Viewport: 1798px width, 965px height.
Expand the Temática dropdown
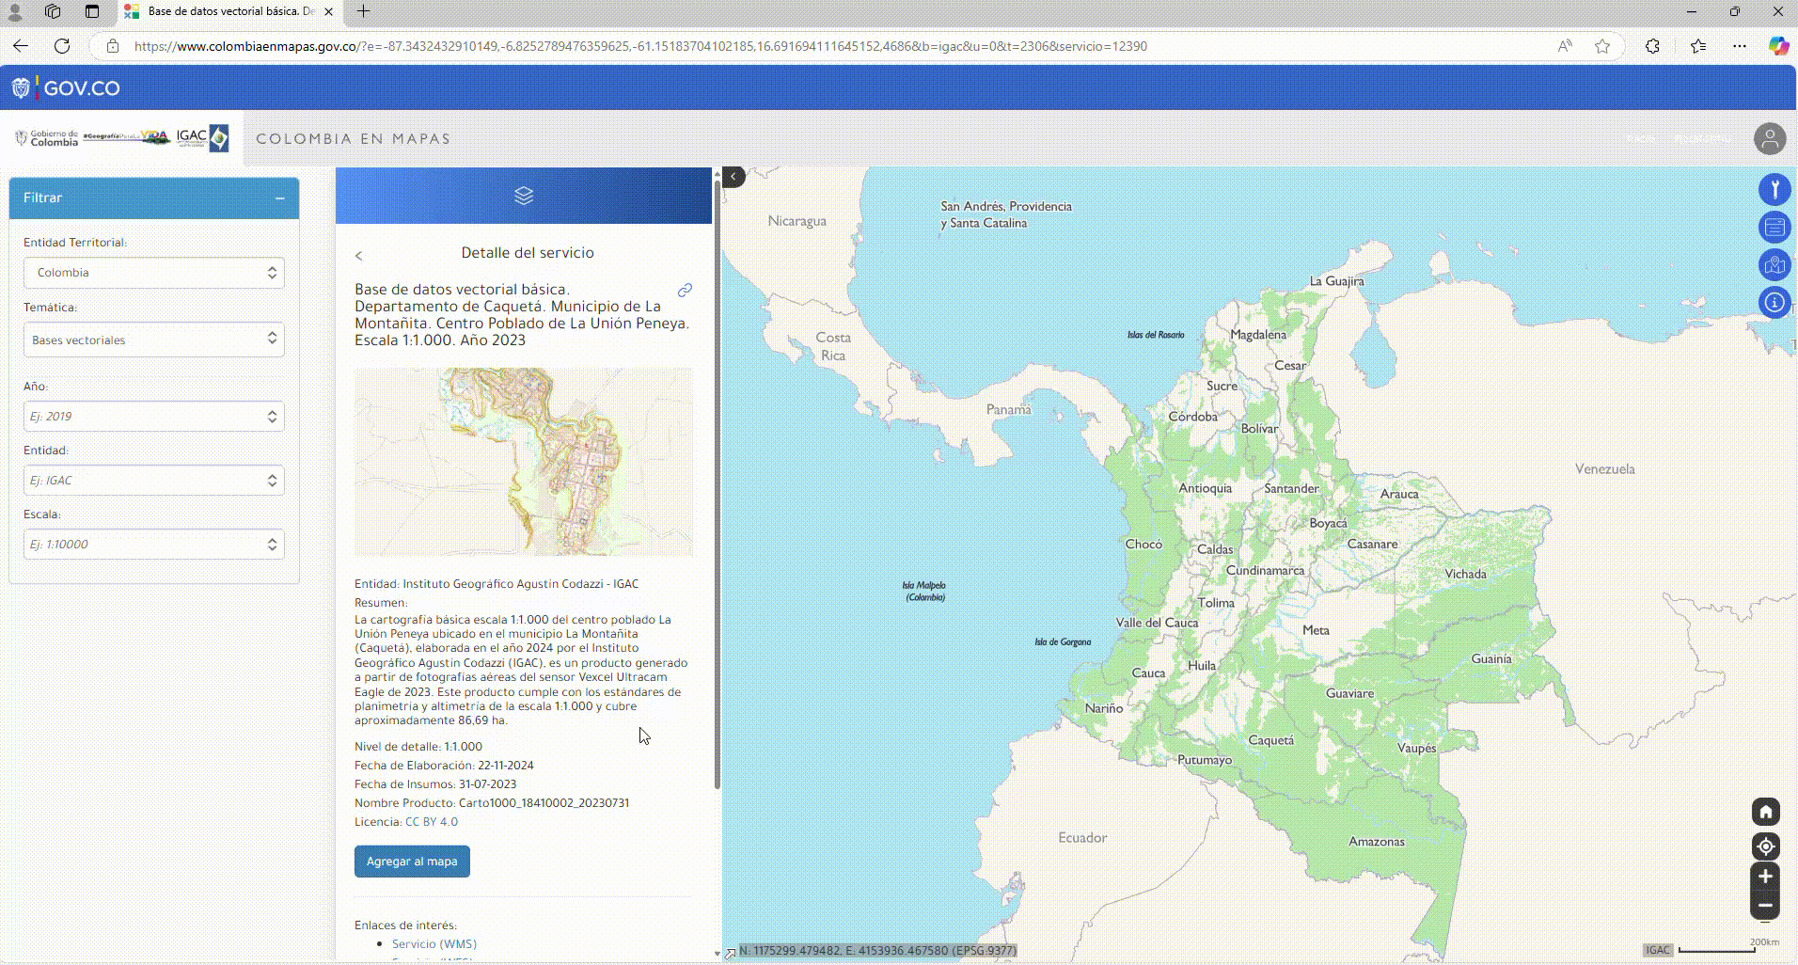[154, 340]
